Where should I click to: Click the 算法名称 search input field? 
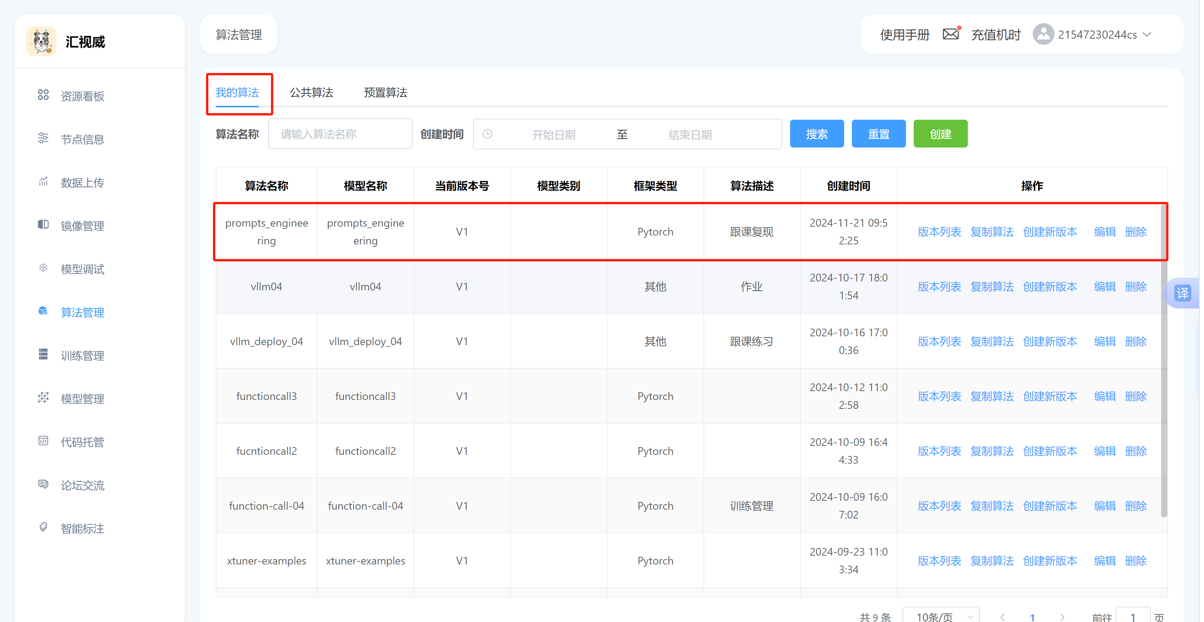click(340, 134)
